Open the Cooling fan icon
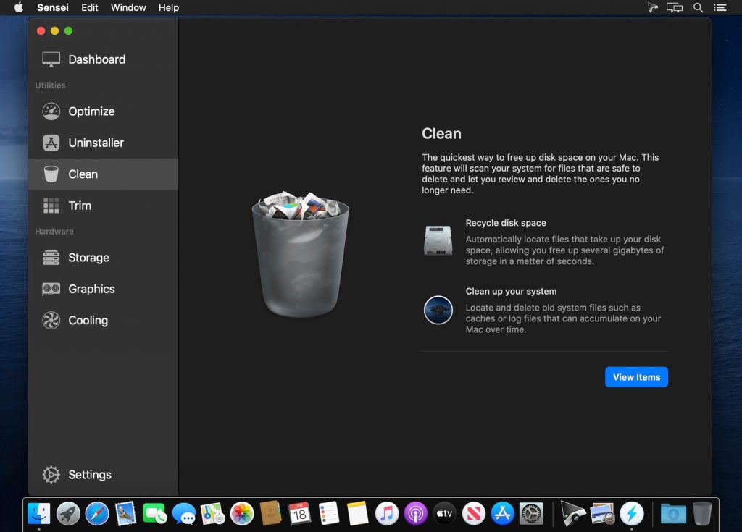Screen dimensions: 742x532 pos(51,321)
